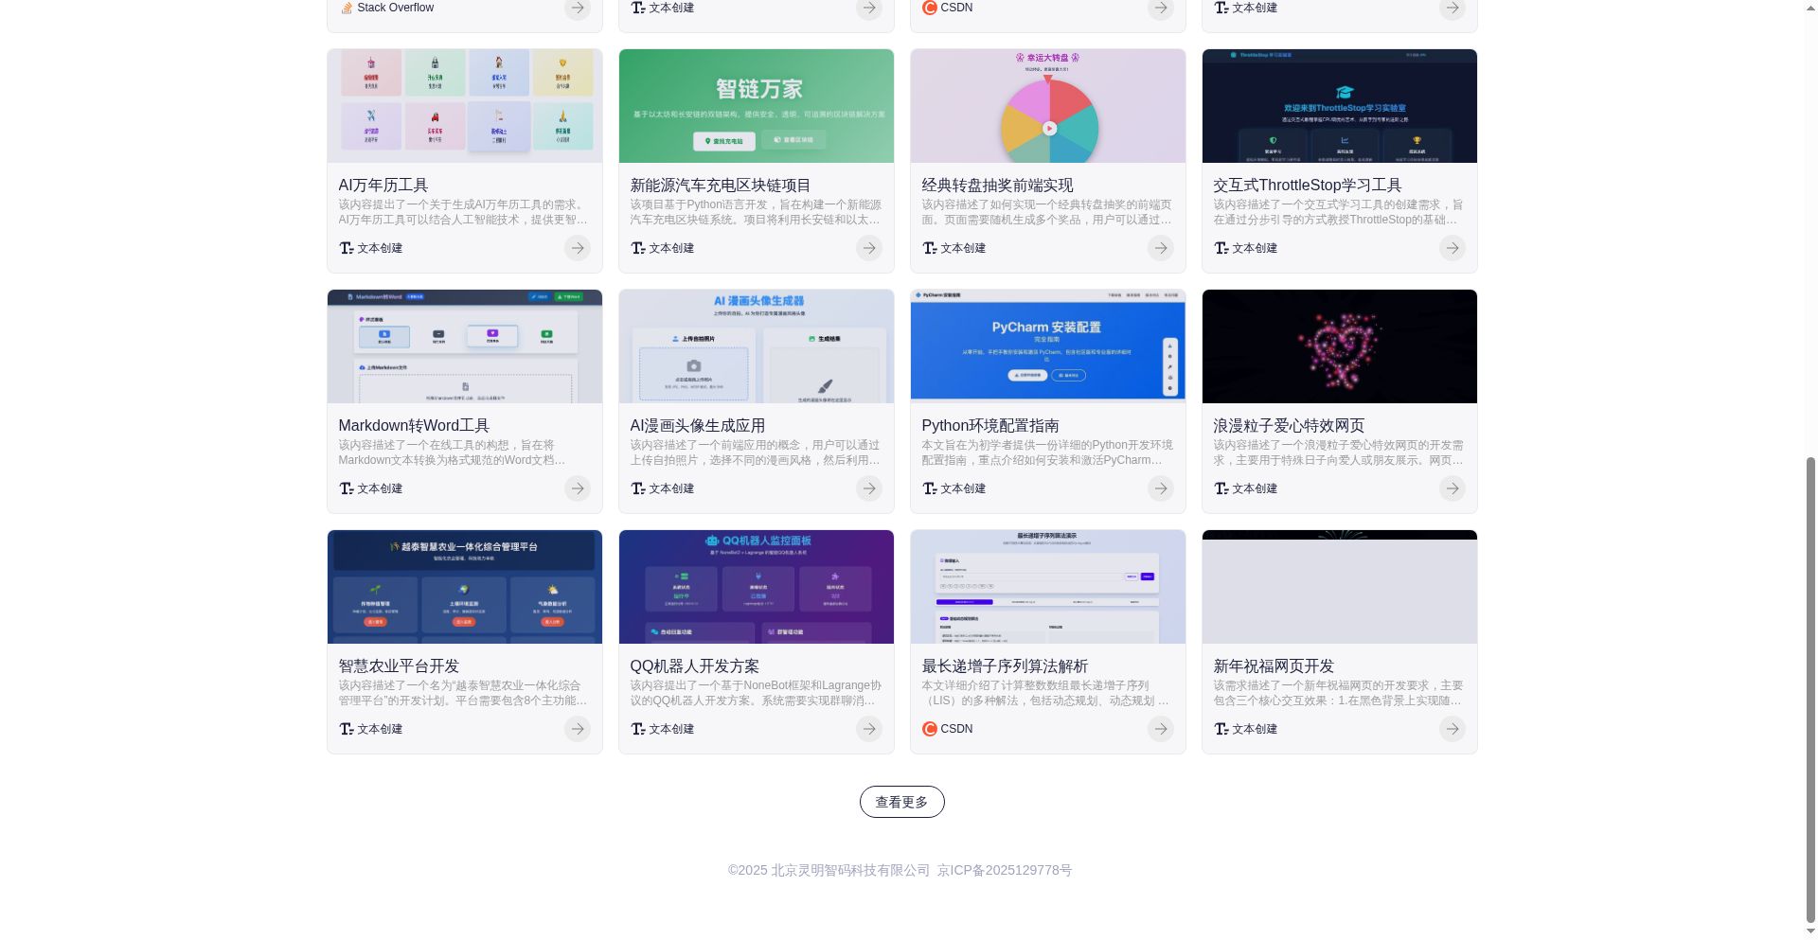Screen dimensions: 1818x940
Task: Click the CSDN icon on 最长递增子序列算法解析 card
Action: pyautogui.click(x=930, y=729)
